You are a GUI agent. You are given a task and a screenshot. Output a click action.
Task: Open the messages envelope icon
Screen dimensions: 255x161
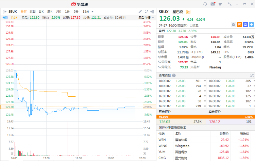pyautogui.click(x=213, y=4)
